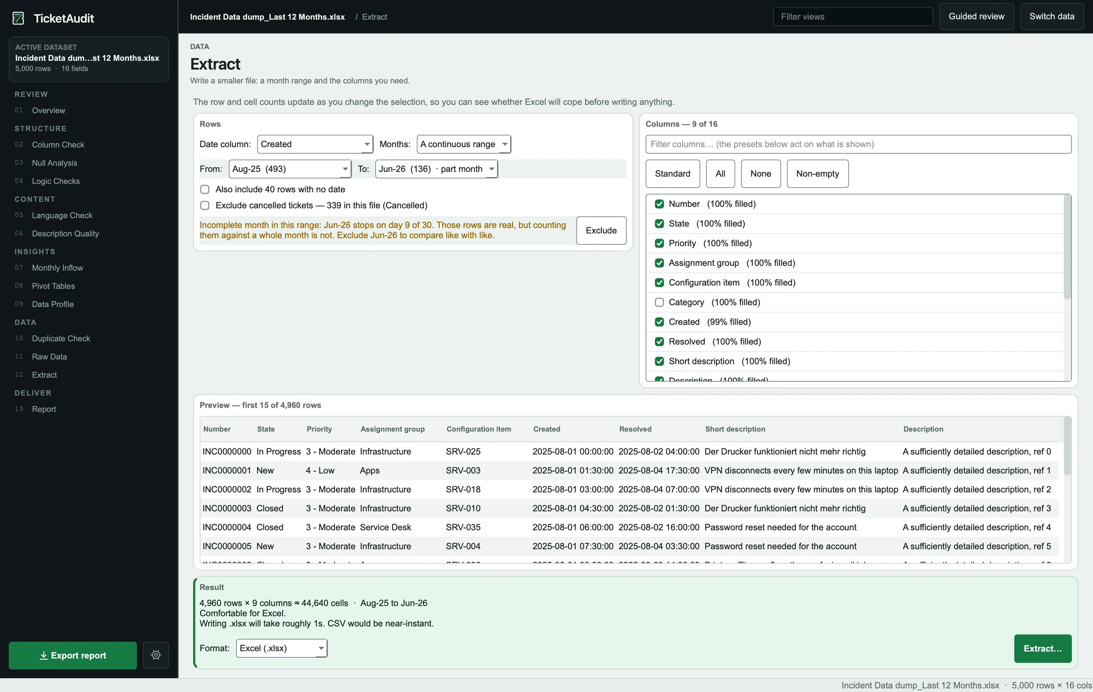Apply the All columns preset
The image size is (1093, 692).
pyautogui.click(x=720, y=174)
